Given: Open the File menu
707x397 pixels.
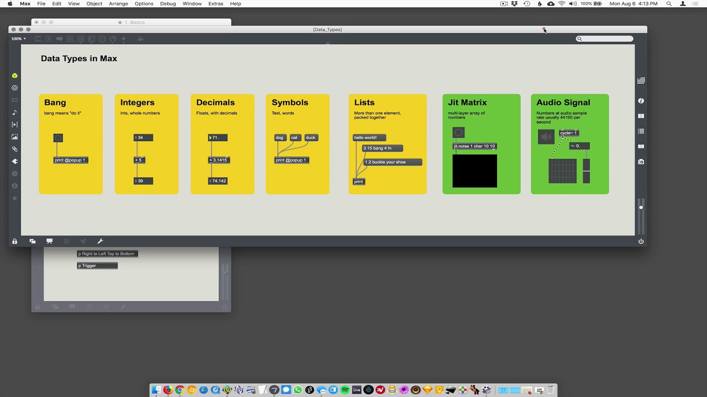Looking at the screenshot, I should pyautogui.click(x=41, y=4).
